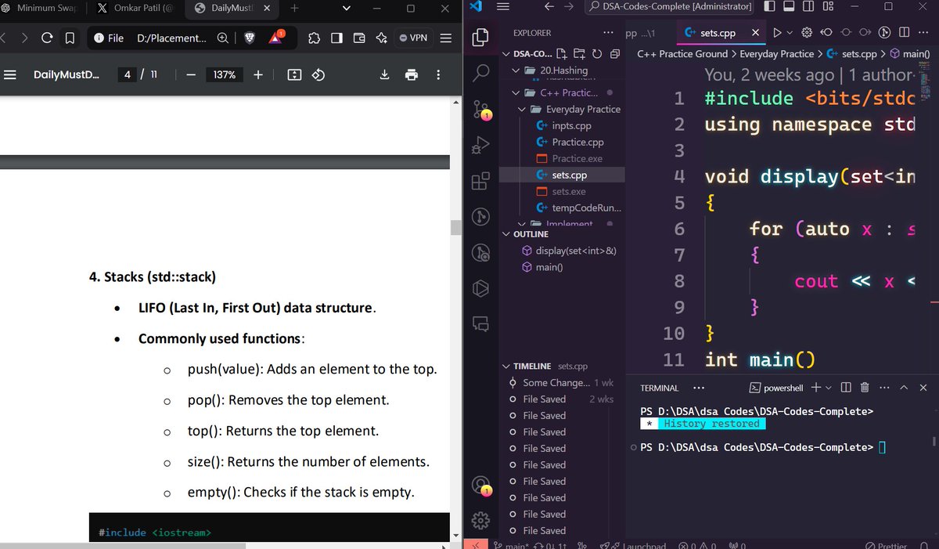The image size is (939, 549).
Task: Open Brave Shields lion icon in address bar
Action: 250,38
